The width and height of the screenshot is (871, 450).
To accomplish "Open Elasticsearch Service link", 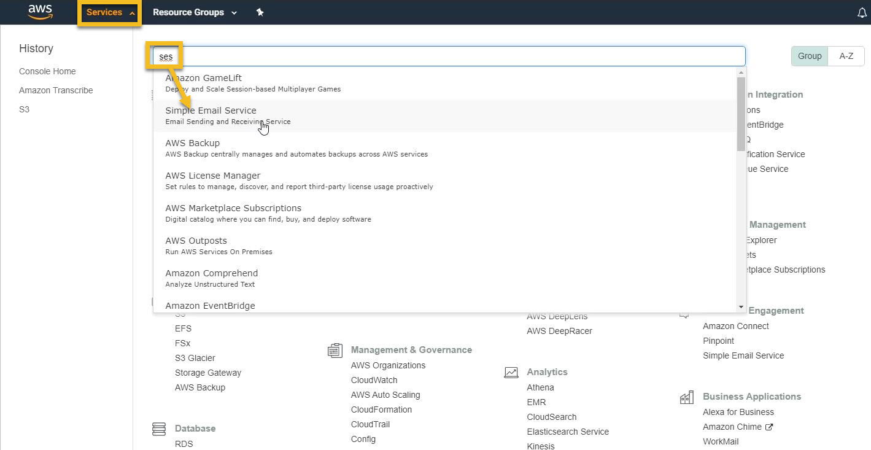I will [568, 432].
